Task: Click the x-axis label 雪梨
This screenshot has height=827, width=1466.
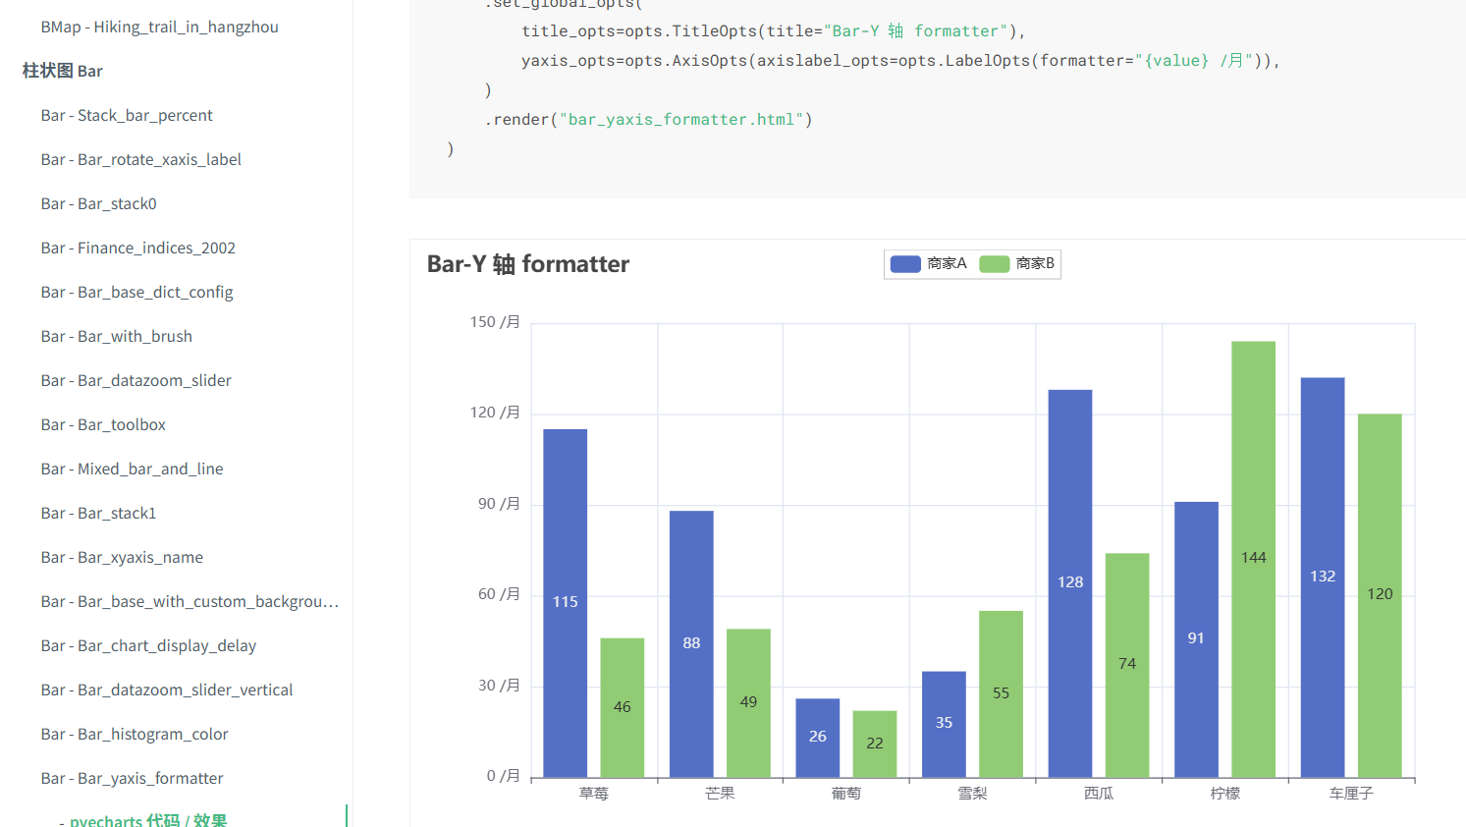Action: tap(972, 794)
